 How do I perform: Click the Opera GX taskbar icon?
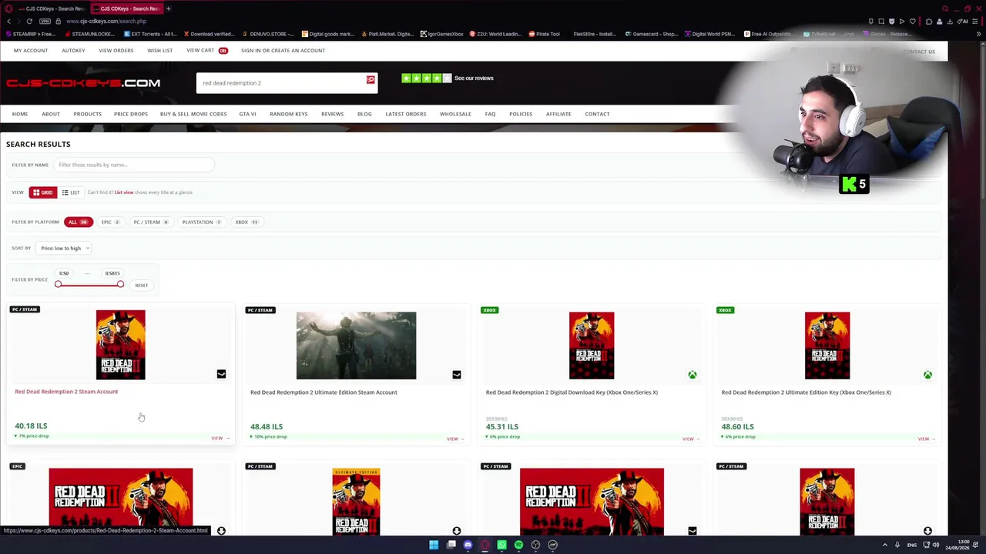(485, 545)
